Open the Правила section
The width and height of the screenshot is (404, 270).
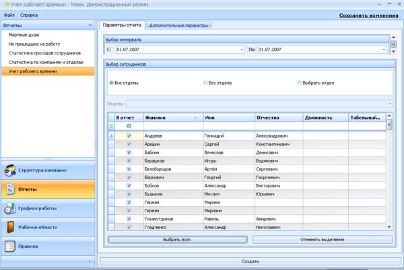48,246
